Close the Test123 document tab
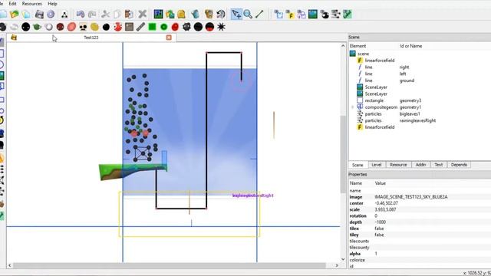The image size is (491, 276). click(169, 38)
